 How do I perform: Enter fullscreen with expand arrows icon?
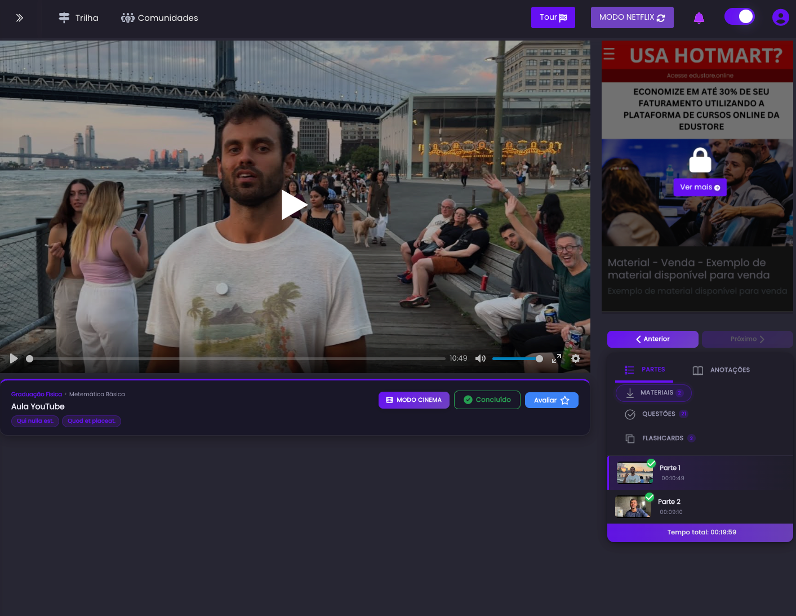557,358
